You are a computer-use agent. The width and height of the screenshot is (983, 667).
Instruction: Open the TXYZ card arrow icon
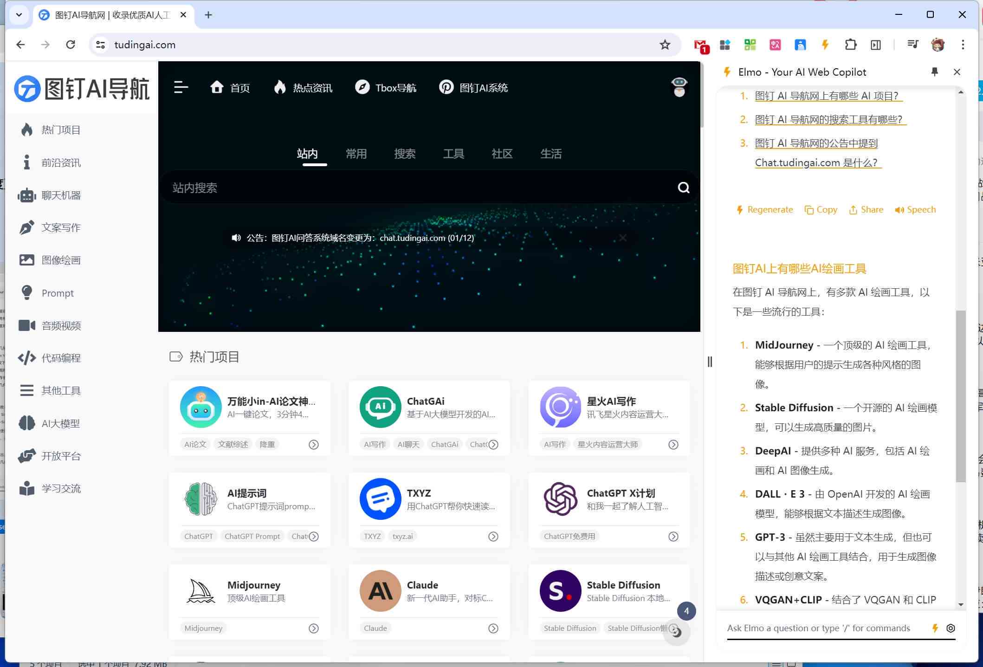coord(493,536)
